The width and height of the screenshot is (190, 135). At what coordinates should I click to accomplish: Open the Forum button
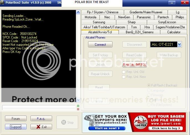tap(16, 118)
